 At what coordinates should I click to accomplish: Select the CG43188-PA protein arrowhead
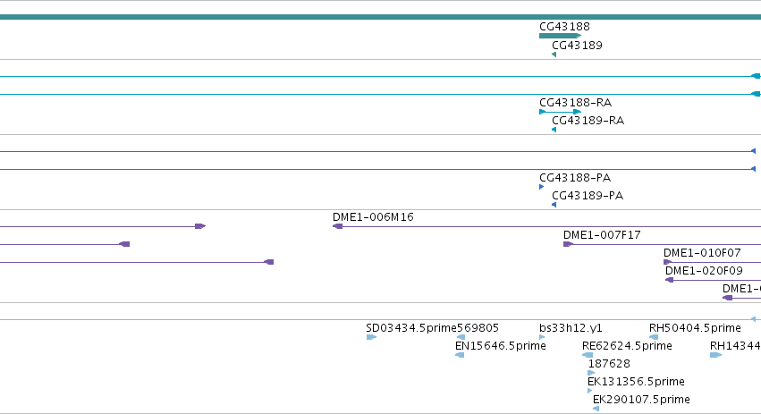(x=541, y=187)
